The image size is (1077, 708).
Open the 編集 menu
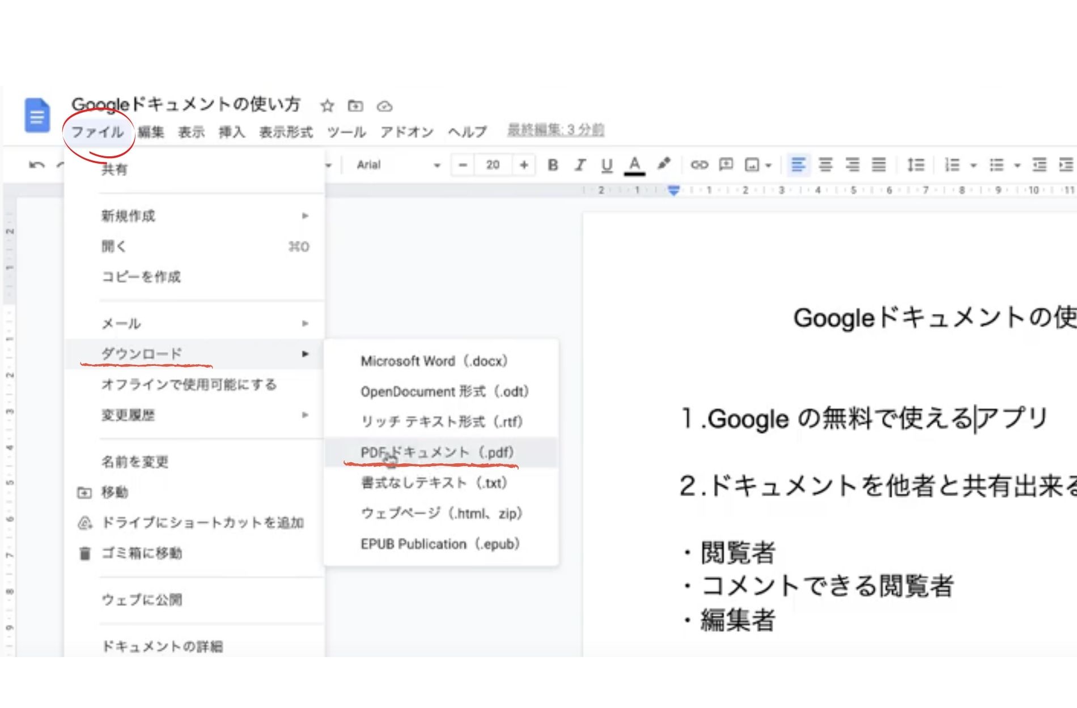pos(151,132)
